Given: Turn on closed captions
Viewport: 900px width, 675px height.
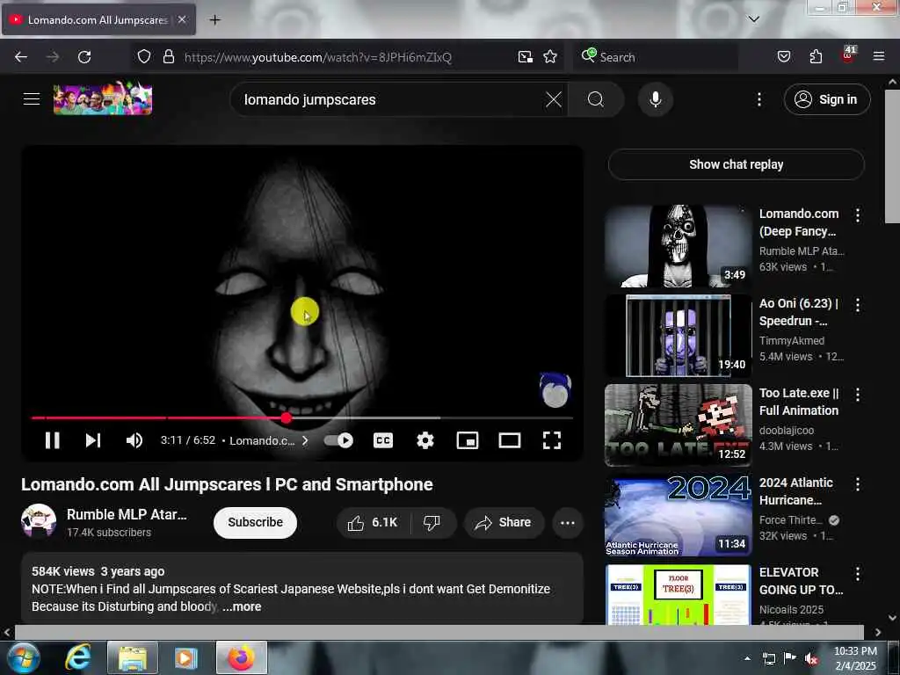Looking at the screenshot, I should click(383, 440).
